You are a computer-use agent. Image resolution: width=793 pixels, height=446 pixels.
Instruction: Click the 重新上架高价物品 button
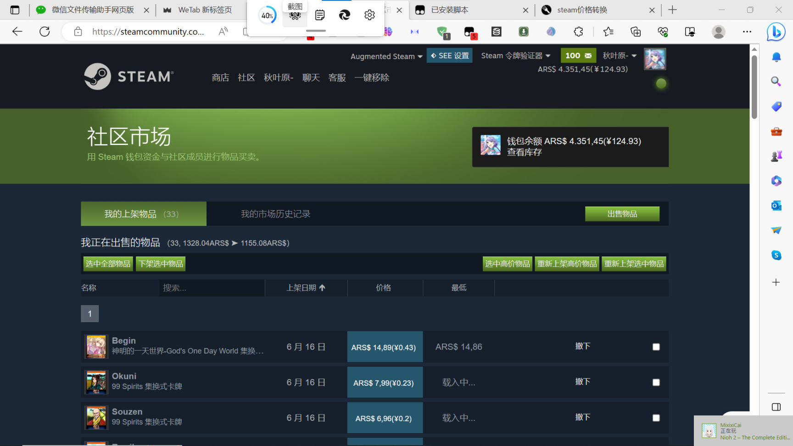(x=567, y=264)
